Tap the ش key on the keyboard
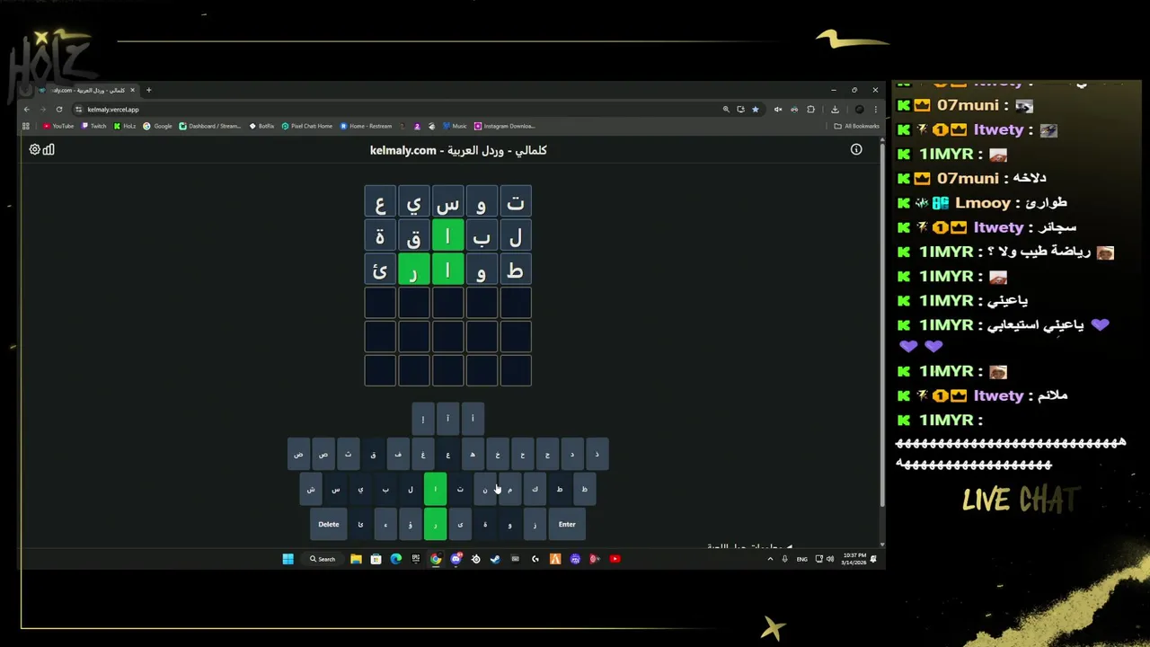 [x=311, y=489]
